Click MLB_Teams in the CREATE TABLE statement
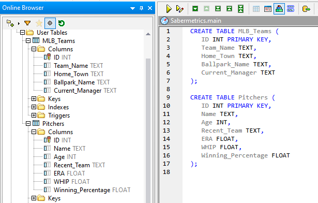Viewport: 318px width, 203px height. pos(254,31)
